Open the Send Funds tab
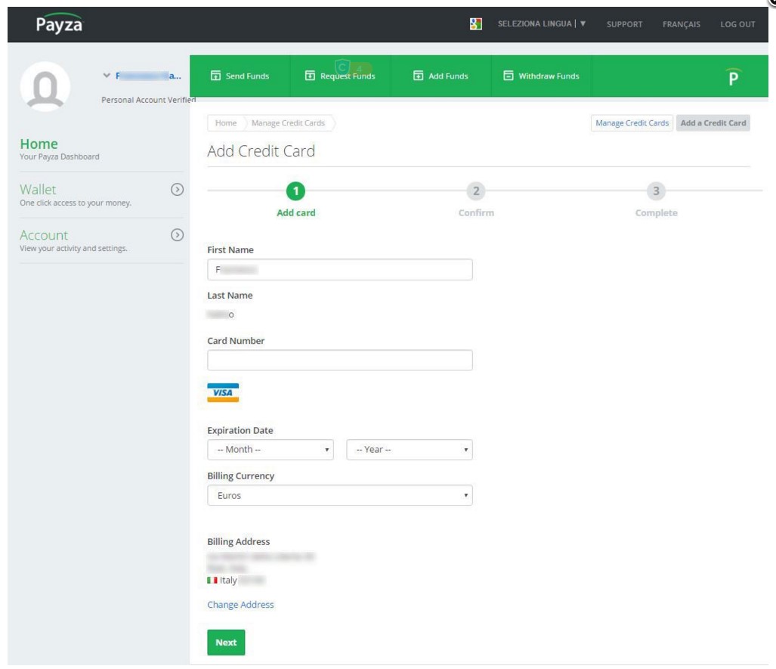Screen dimensions: 776x669 (240, 76)
